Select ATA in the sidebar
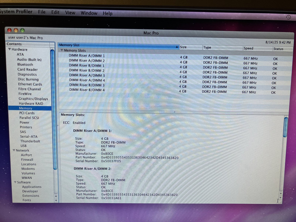This screenshot has width=296, height=222. tap(20, 54)
